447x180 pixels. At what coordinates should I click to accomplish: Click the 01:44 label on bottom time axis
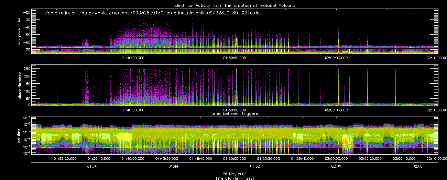point(174,166)
